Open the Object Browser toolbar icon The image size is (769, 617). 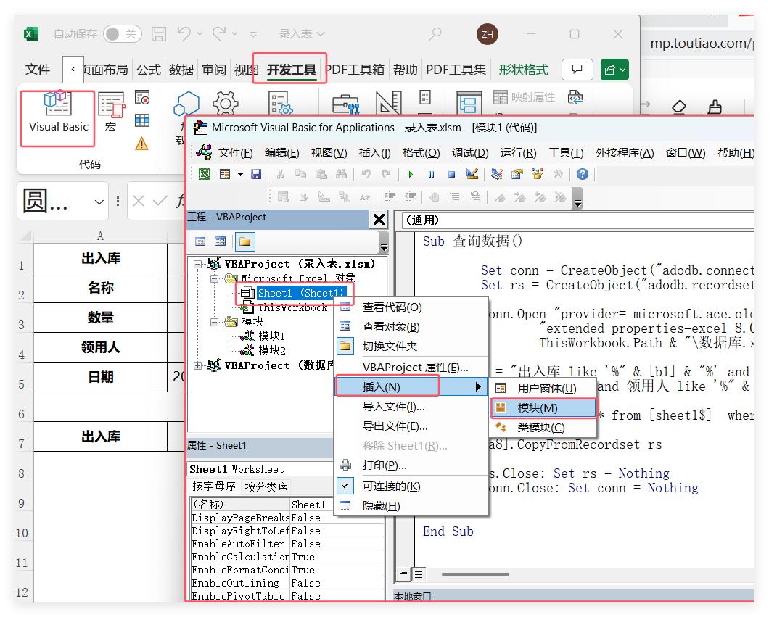point(538,174)
